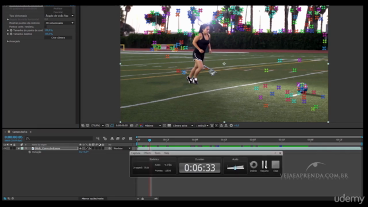This screenshot has height=207, width=368.
Task: Click the primary viewer monitor icon
Action: pos(87,125)
